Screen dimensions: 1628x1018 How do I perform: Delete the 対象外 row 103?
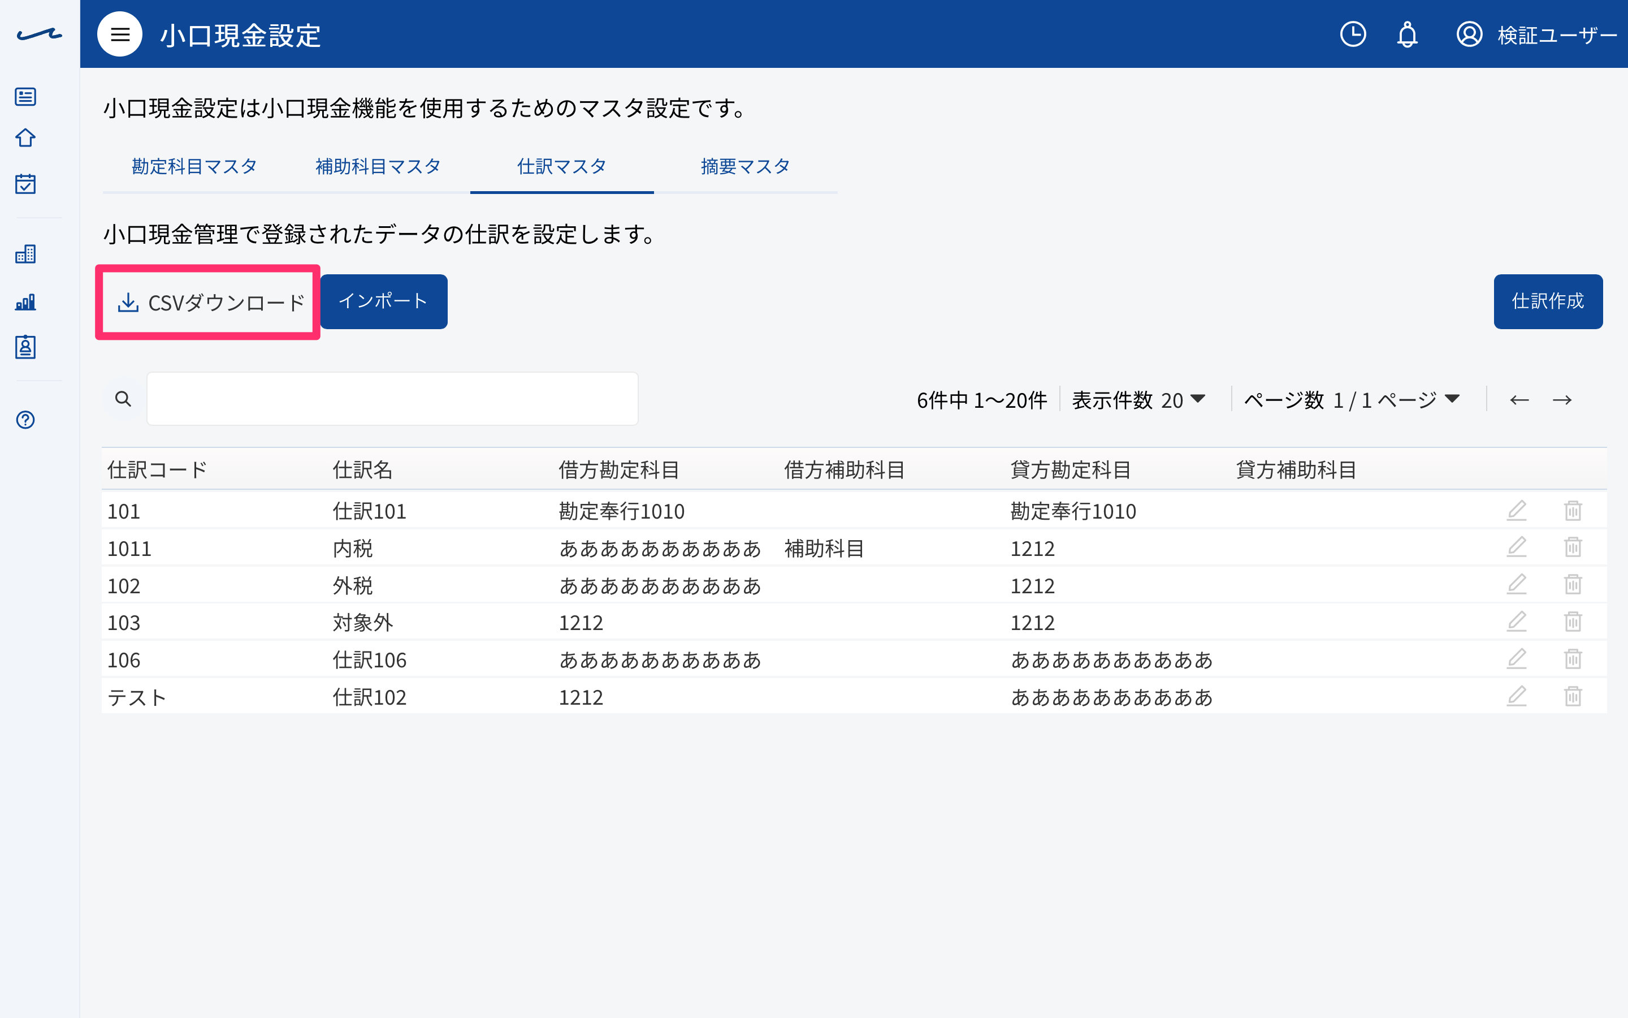click(x=1573, y=622)
